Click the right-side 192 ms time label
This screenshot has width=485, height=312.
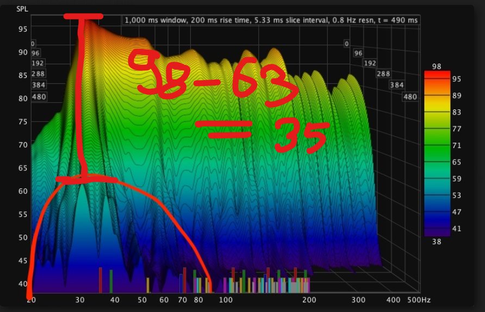(x=370, y=63)
